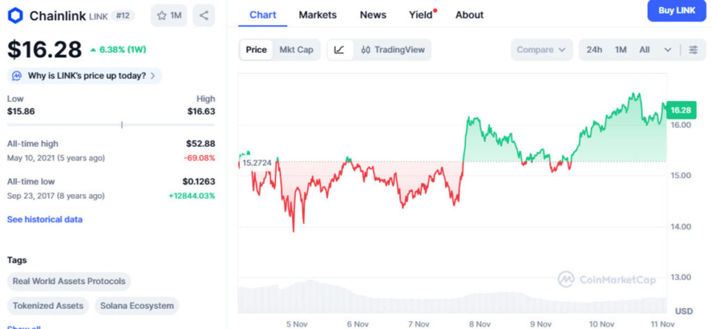Open See historical data link
Viewport: 712px width, 329px height.
pyautogui.click(x=44, y=219)
